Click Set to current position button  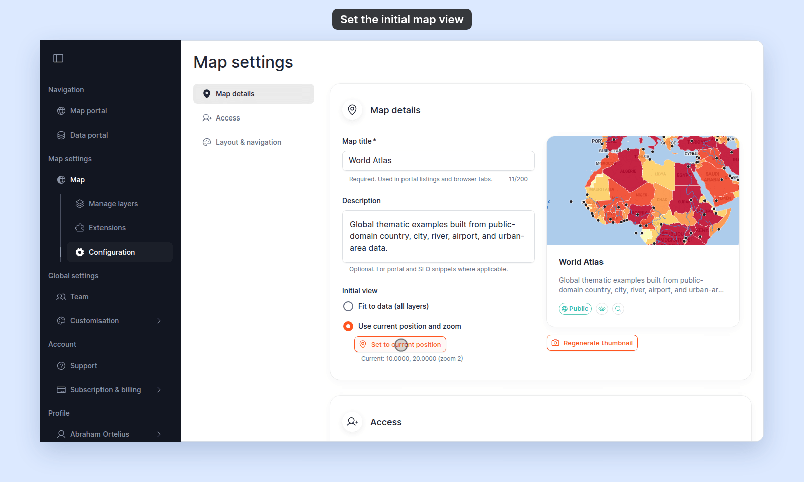400,344
